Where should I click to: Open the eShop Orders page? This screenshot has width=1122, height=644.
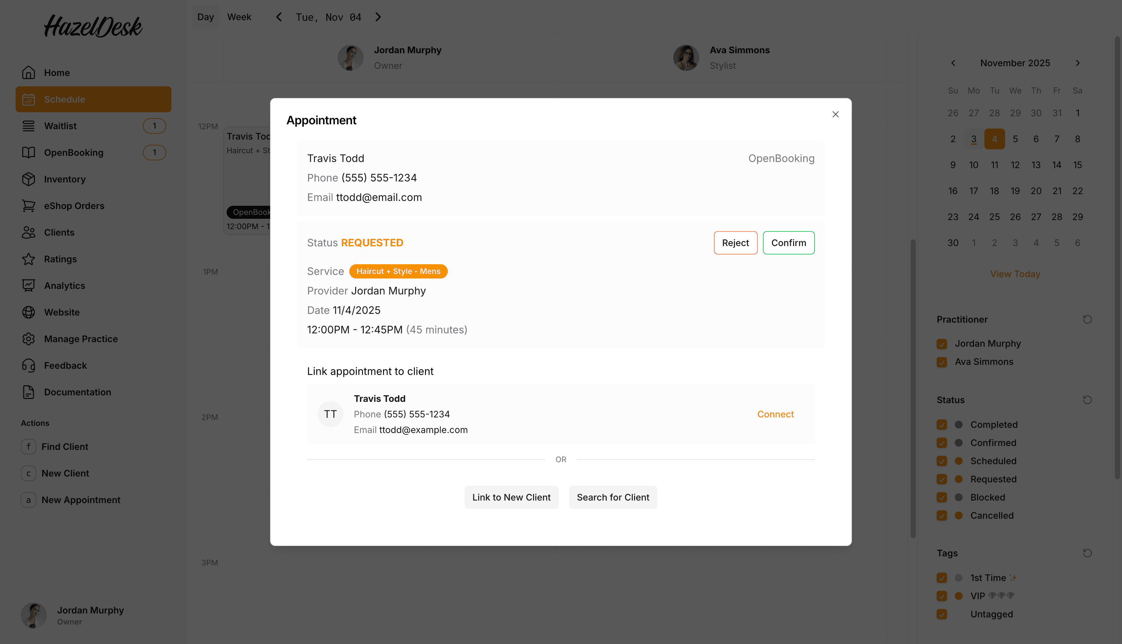point(74,206)
